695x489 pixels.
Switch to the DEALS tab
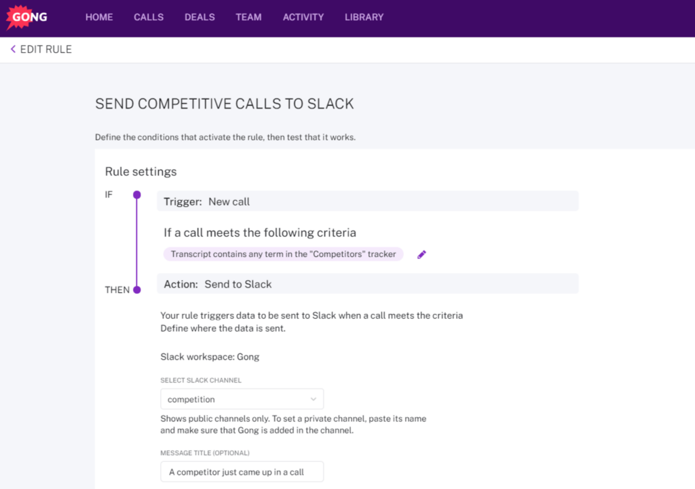coord(199,18)
